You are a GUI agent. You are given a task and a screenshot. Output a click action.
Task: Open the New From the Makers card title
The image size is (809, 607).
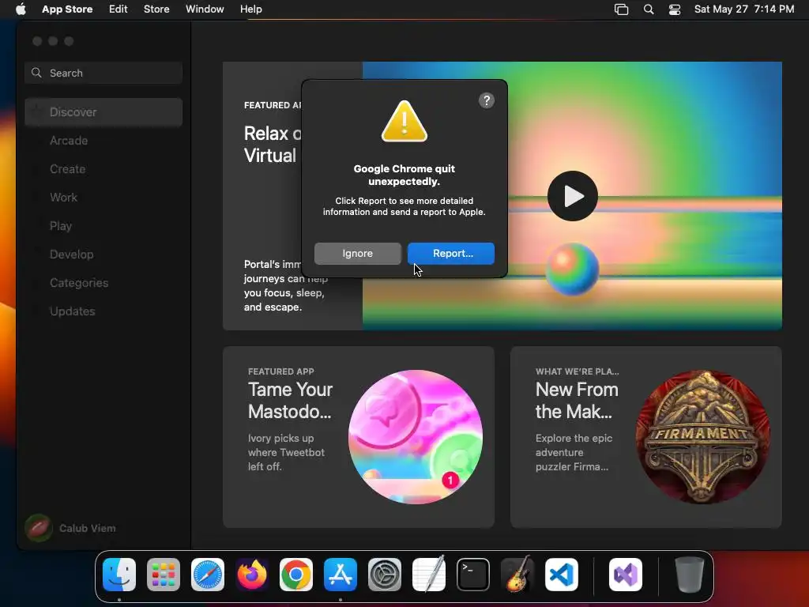(x=577, y=401)
